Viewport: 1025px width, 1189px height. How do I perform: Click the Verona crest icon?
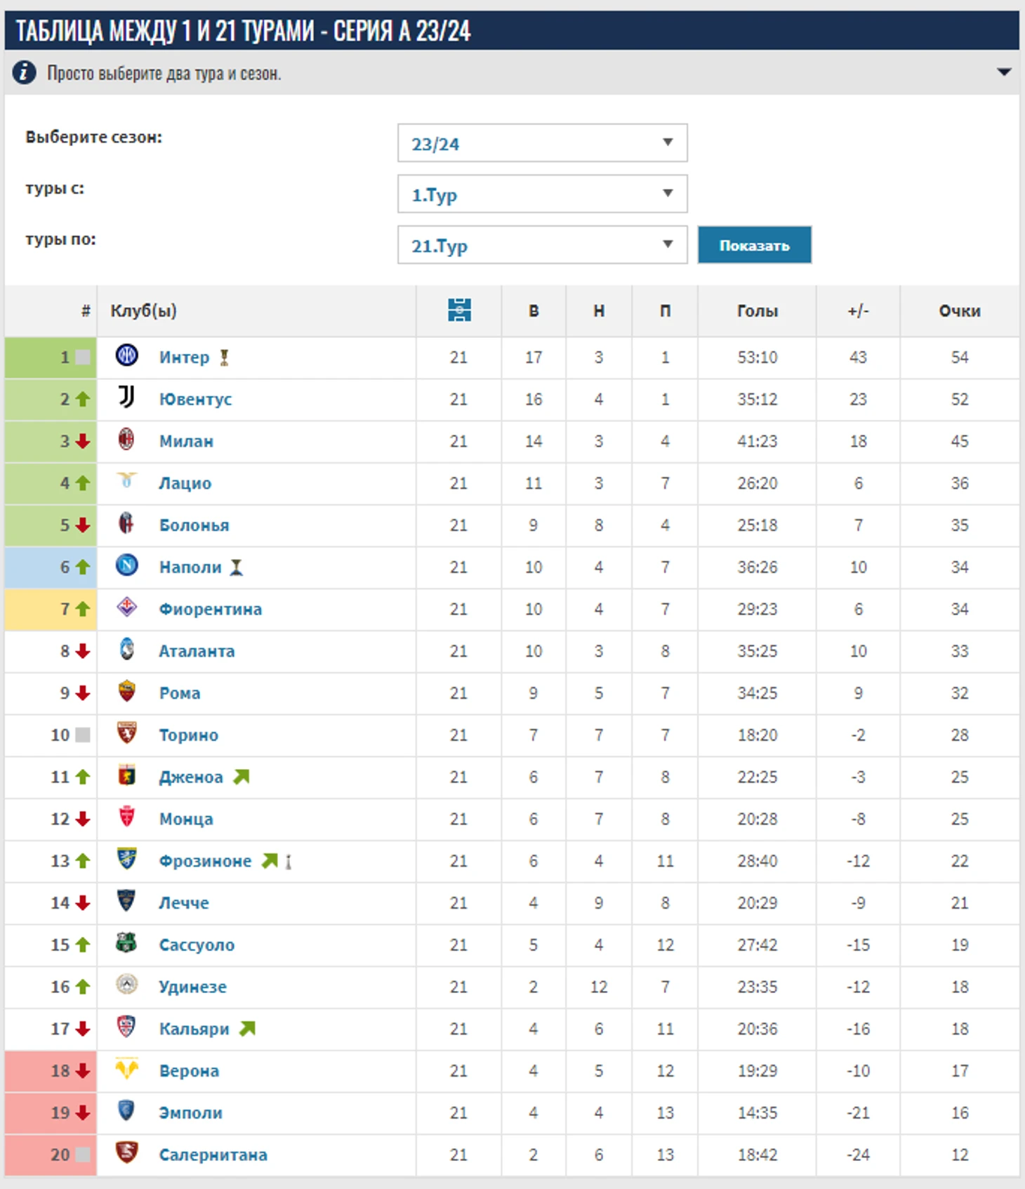tap(126, 1070)
